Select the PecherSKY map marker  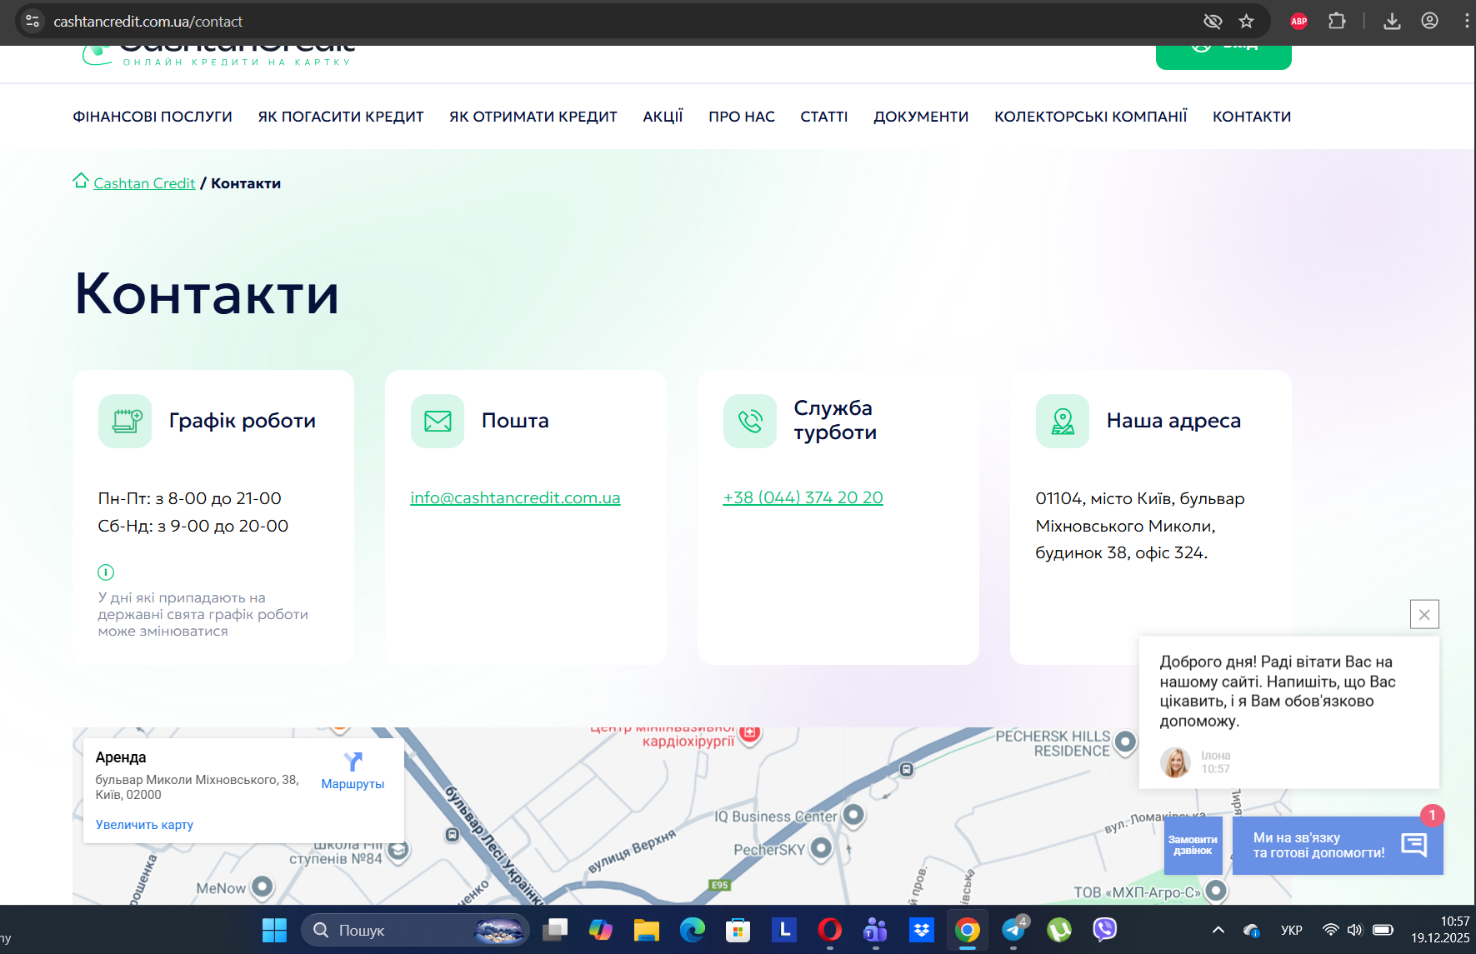coord(822,848)
